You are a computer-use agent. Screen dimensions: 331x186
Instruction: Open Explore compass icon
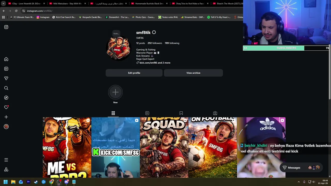pyautogui.click(x=6, y=98)
